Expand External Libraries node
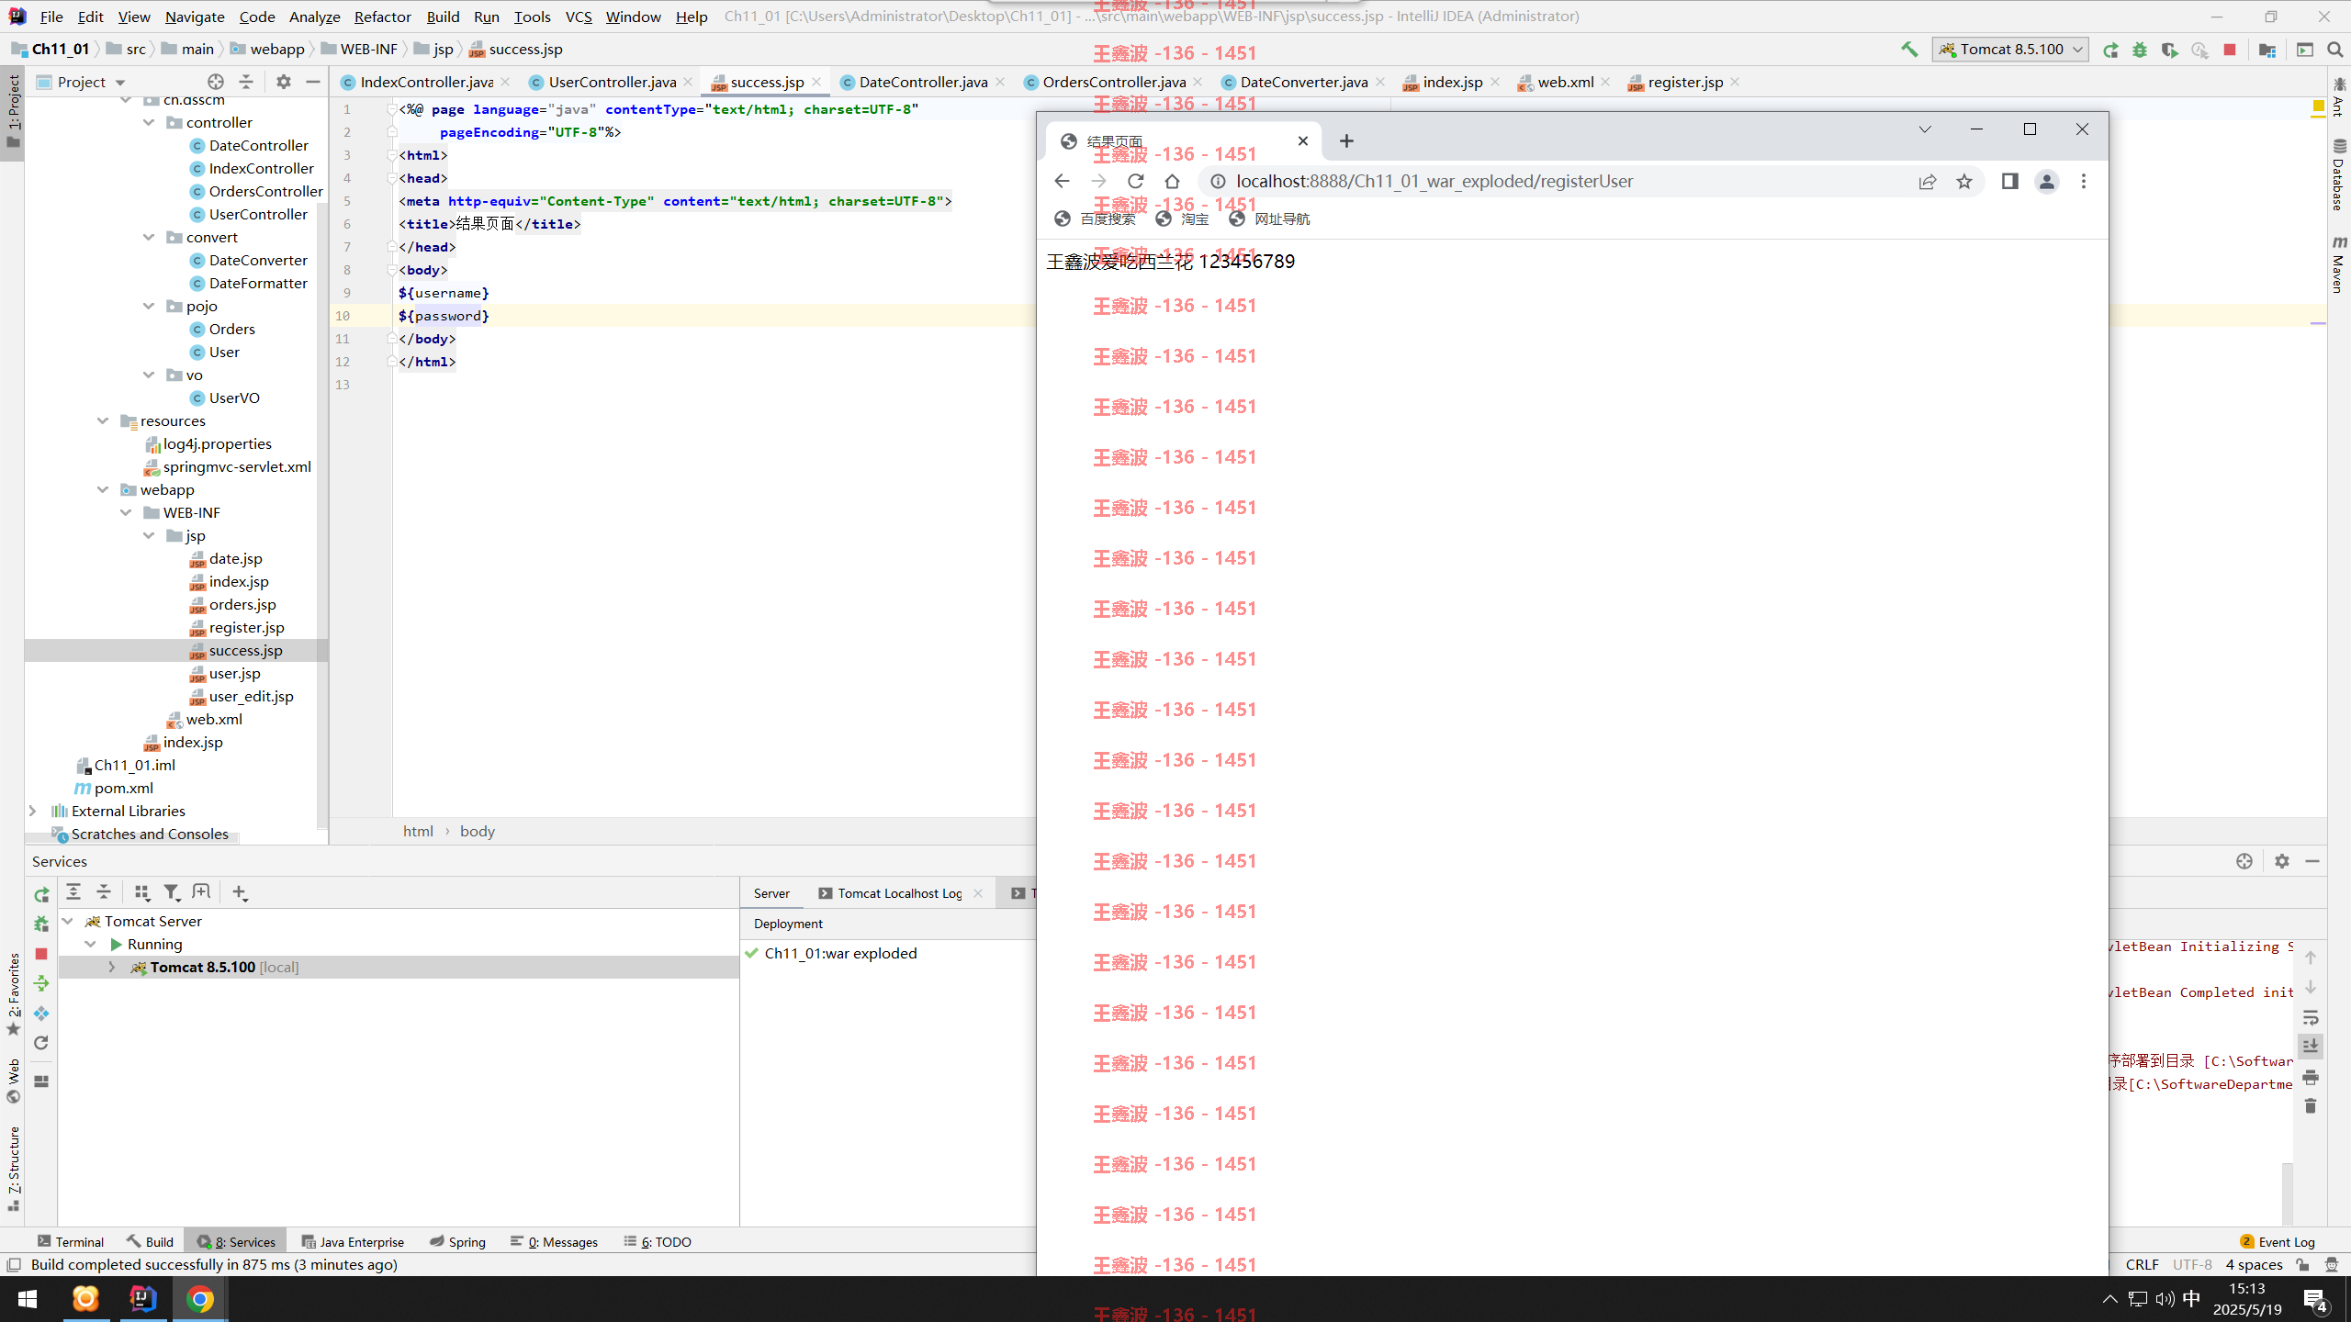 (x=33, y=811)
